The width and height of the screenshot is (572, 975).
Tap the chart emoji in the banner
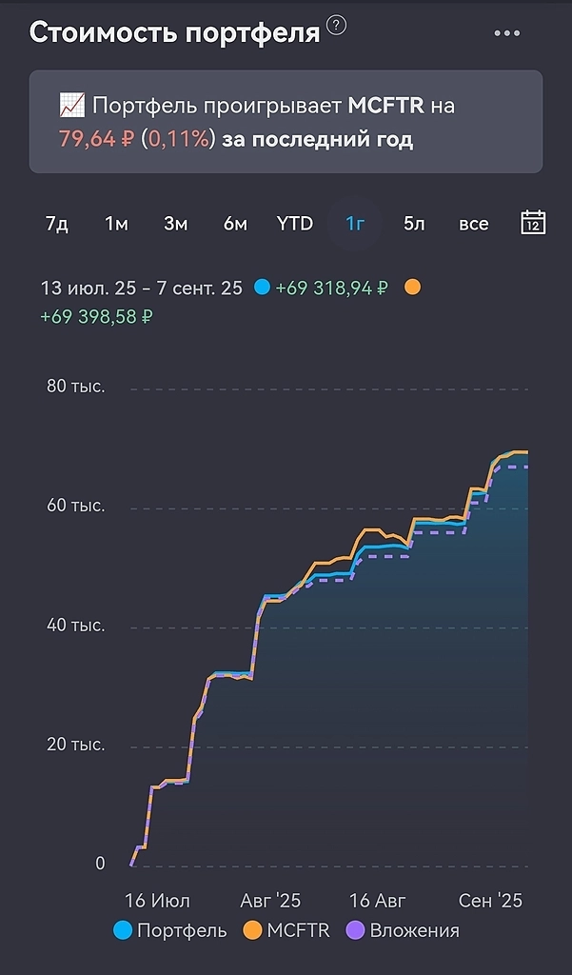(x=71, y=106)
